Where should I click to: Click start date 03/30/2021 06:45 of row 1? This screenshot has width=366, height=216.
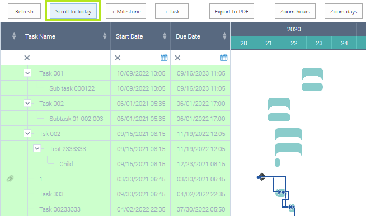coord(141,179)
